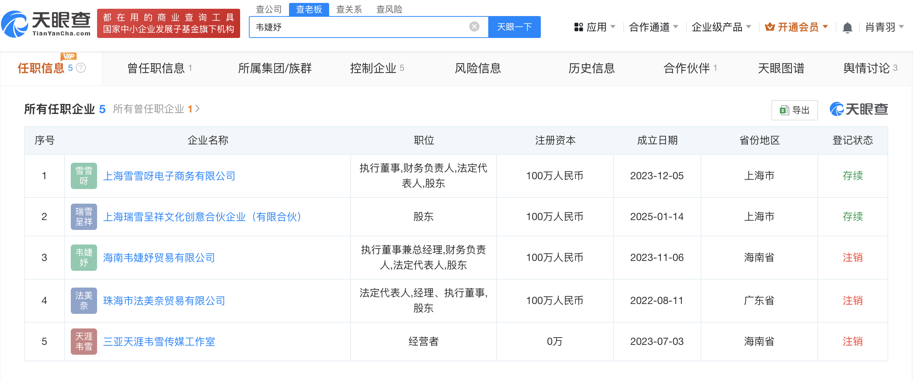Expand 所有曾任职企业 chevron arrow

[x=197, y=109]
